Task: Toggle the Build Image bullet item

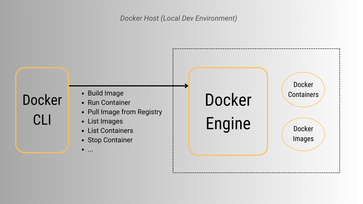Action: (105, 93)
